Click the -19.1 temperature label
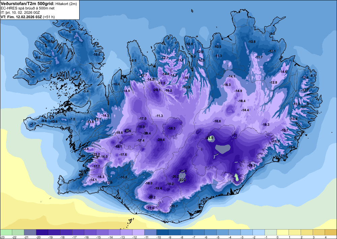This screenshot has height=239, width=337. (x=118, y=147)
